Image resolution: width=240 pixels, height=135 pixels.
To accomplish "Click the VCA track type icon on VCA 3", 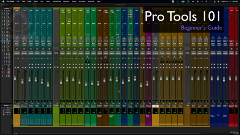I will [226, 103].
